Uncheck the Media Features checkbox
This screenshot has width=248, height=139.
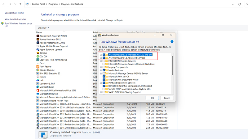click(x=104, y=70)
